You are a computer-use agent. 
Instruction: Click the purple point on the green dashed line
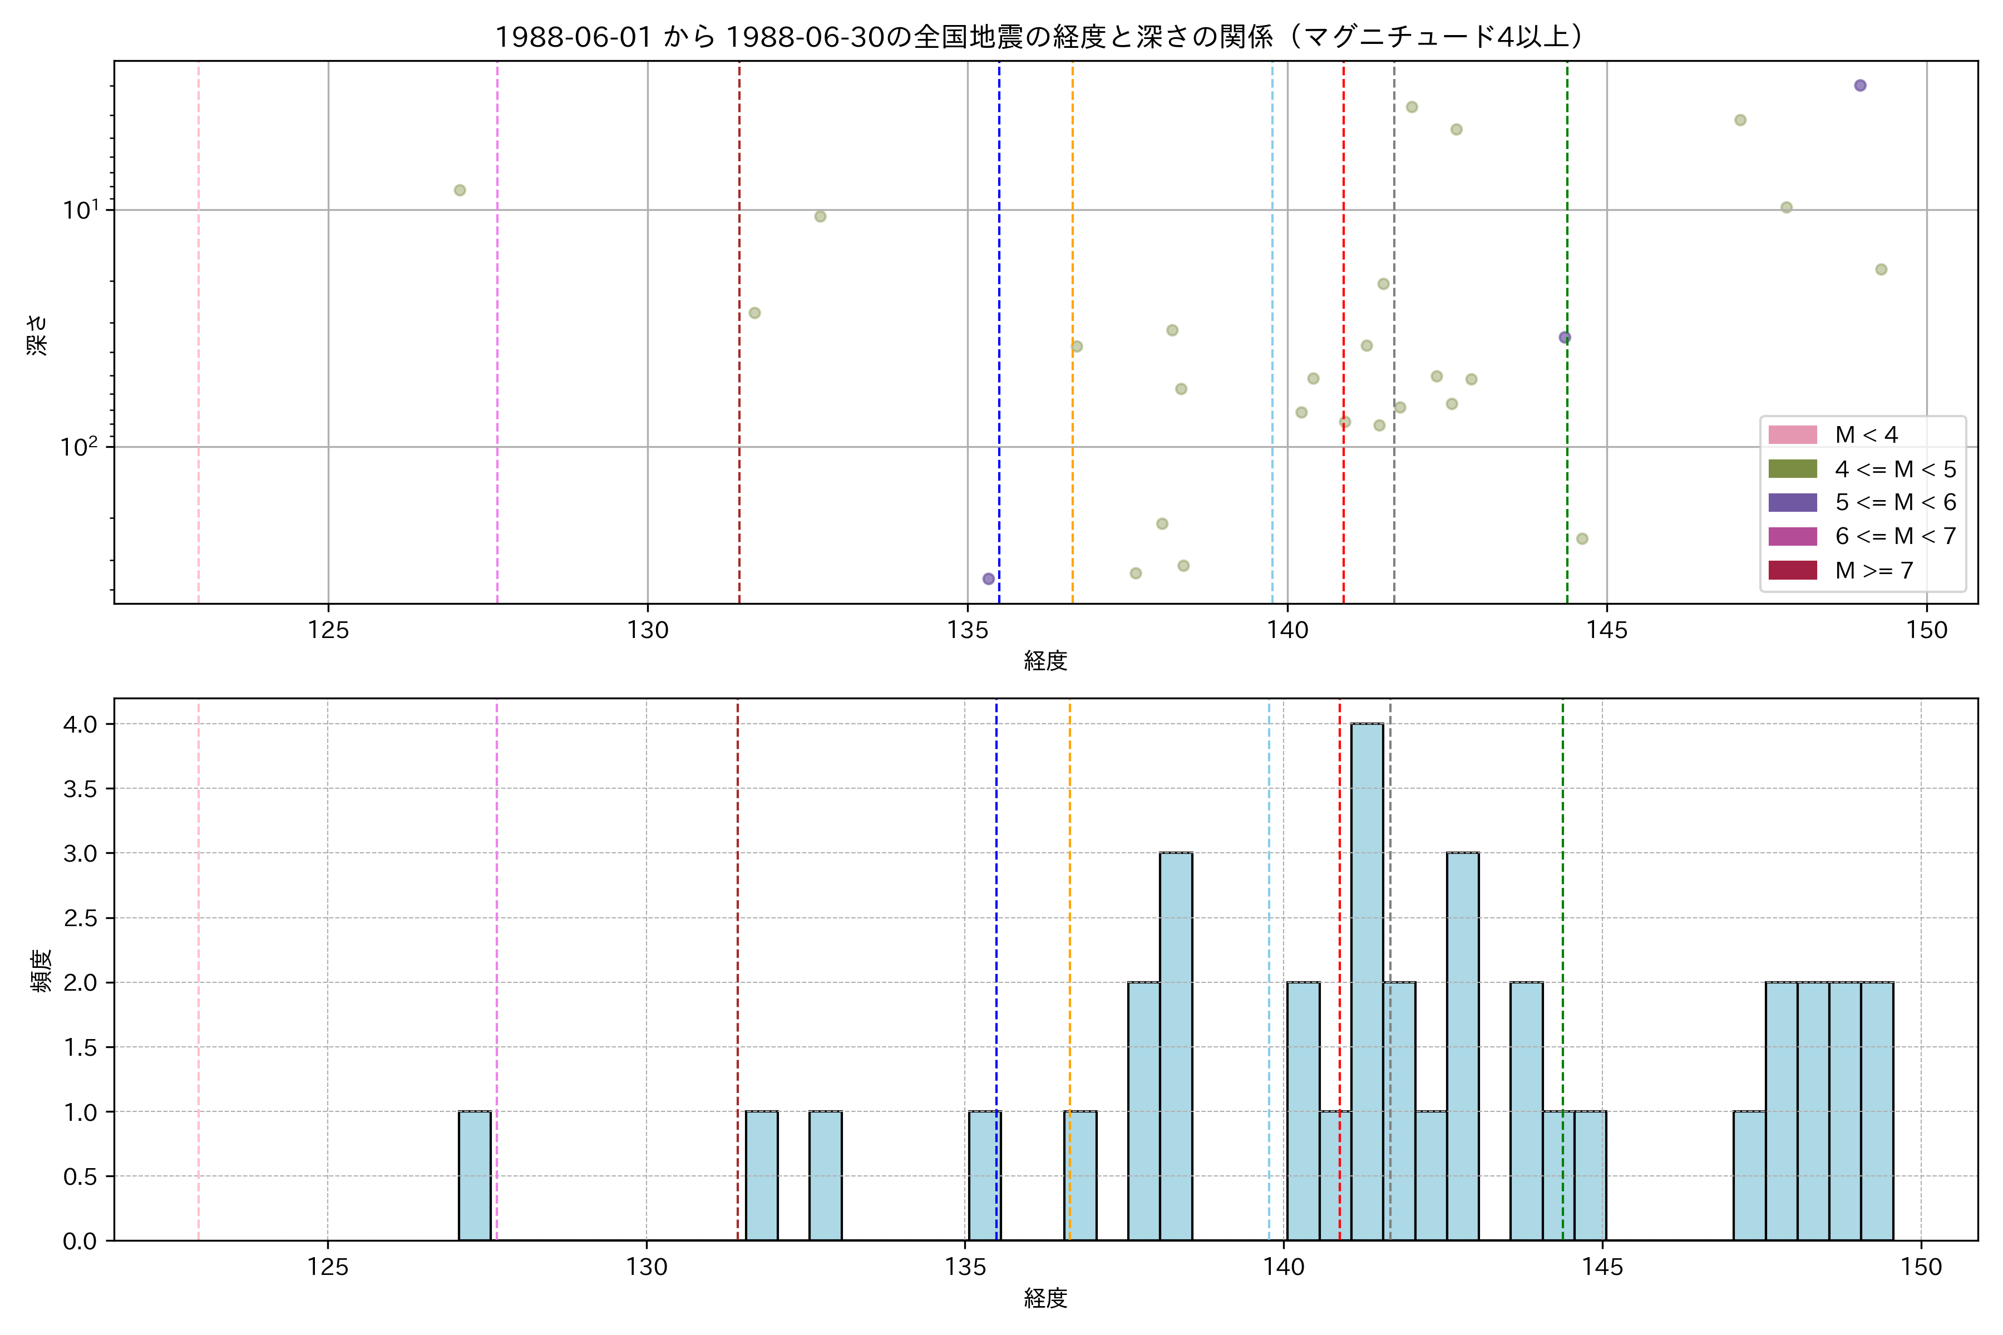tap(1565, 338)
